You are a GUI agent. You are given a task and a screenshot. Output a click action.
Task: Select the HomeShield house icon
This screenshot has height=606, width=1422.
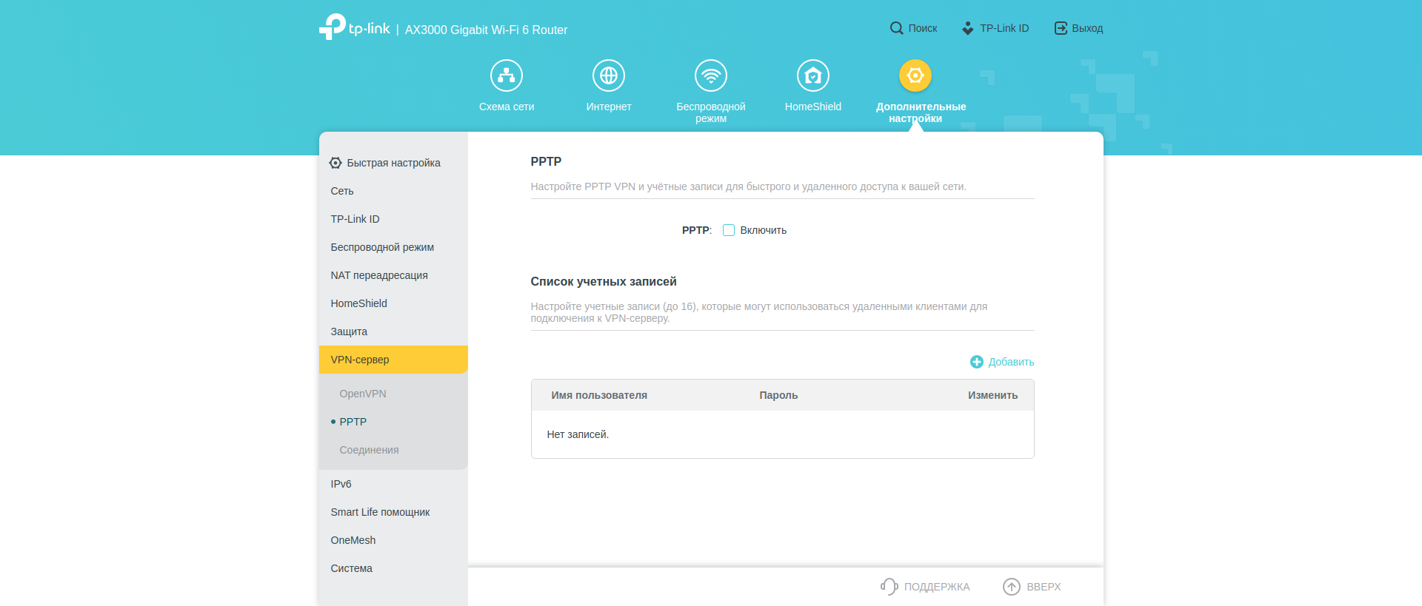click(812, 75)
